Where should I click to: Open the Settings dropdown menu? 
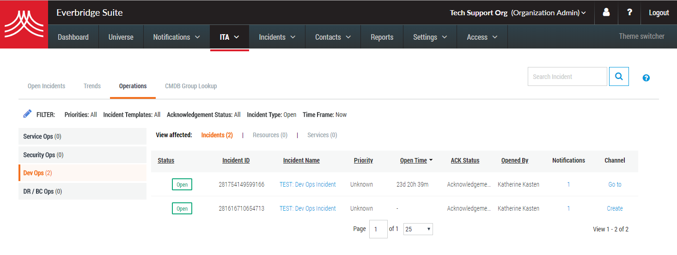[430, 37]
